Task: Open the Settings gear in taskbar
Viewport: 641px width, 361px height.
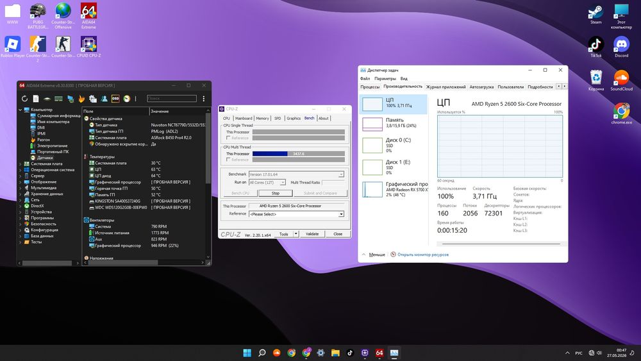Action: tap(320, 353)
